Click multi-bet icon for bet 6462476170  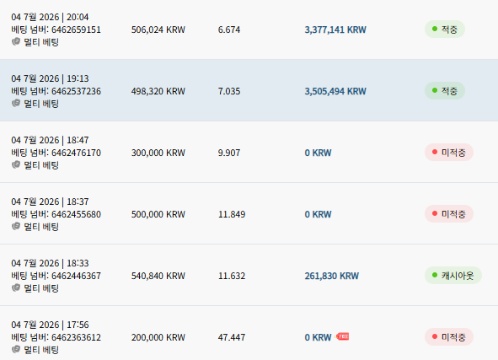coord(16,165)
